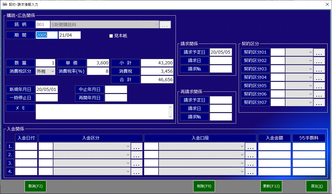Click the 中止年月日 input field

[116, 89]
